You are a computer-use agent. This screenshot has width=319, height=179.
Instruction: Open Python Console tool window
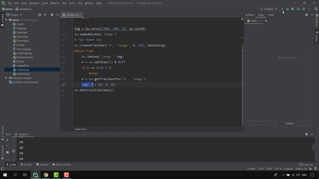click(62, 165)
